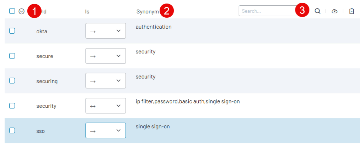Click the Is column header
The height and width of the screenshot is (146, 364).
coord(87,11)
